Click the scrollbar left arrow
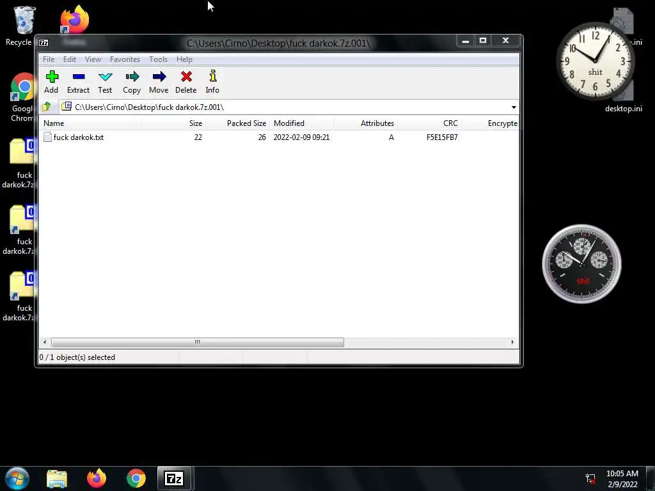The width and height of the screenshot is (655, 491). point(45,343)
